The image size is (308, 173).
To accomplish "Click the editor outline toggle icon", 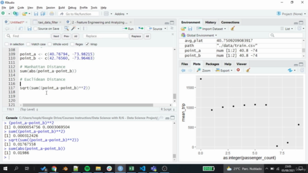I will click(172, 28).
